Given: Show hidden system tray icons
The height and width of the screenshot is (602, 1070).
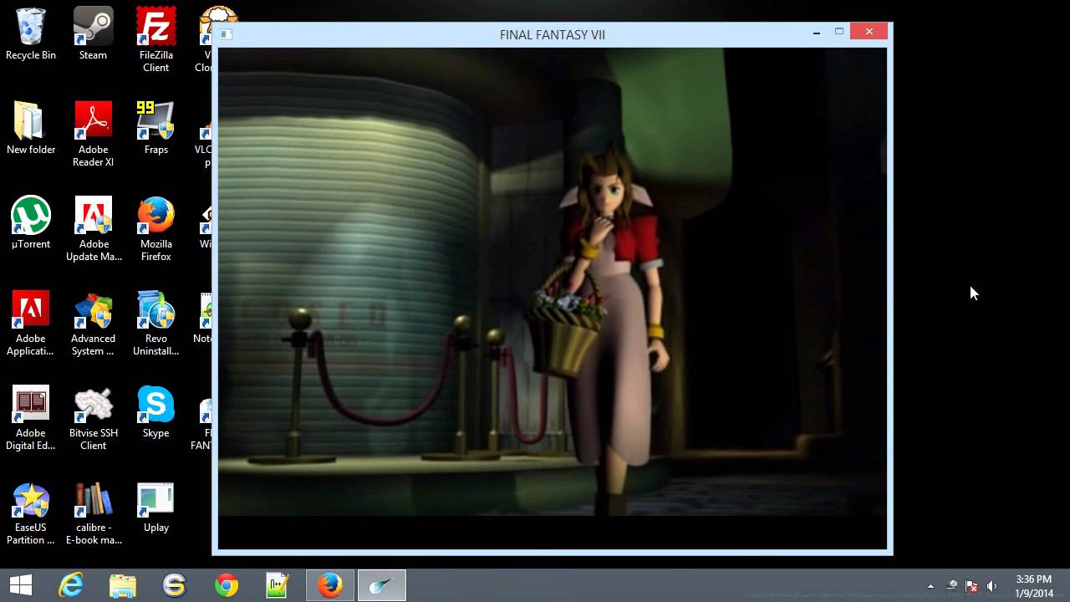Looking at the screenshot, I should click(930, 586).
